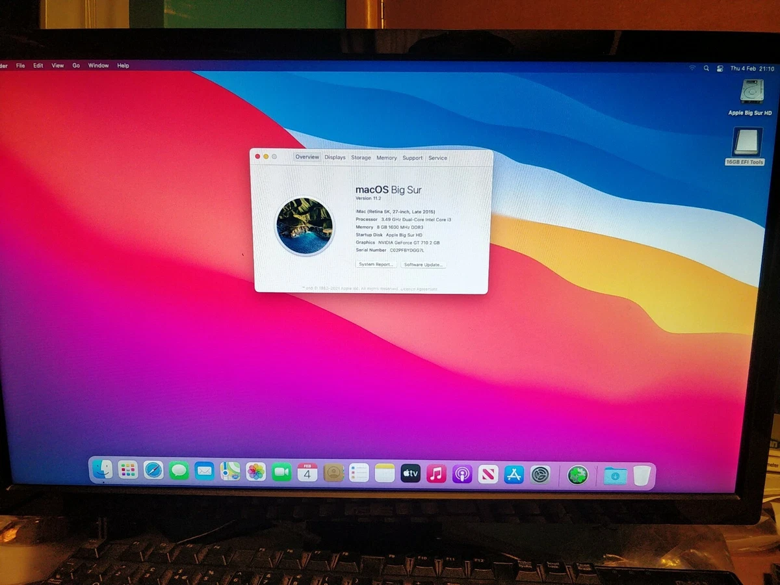Image resolution: width=780 pixels, height=585 pixels.
Task: Switch to the Service tab
Action: (x=437, y=158)
